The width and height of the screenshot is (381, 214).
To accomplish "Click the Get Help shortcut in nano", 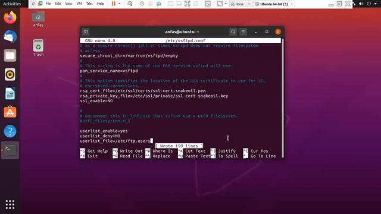I will 94,151.
